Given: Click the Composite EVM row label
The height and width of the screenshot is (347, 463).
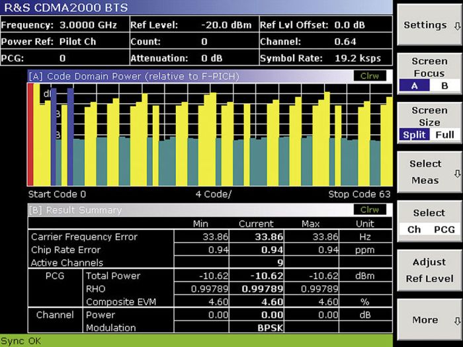Looking at the screenshot, I should [121, 302].
